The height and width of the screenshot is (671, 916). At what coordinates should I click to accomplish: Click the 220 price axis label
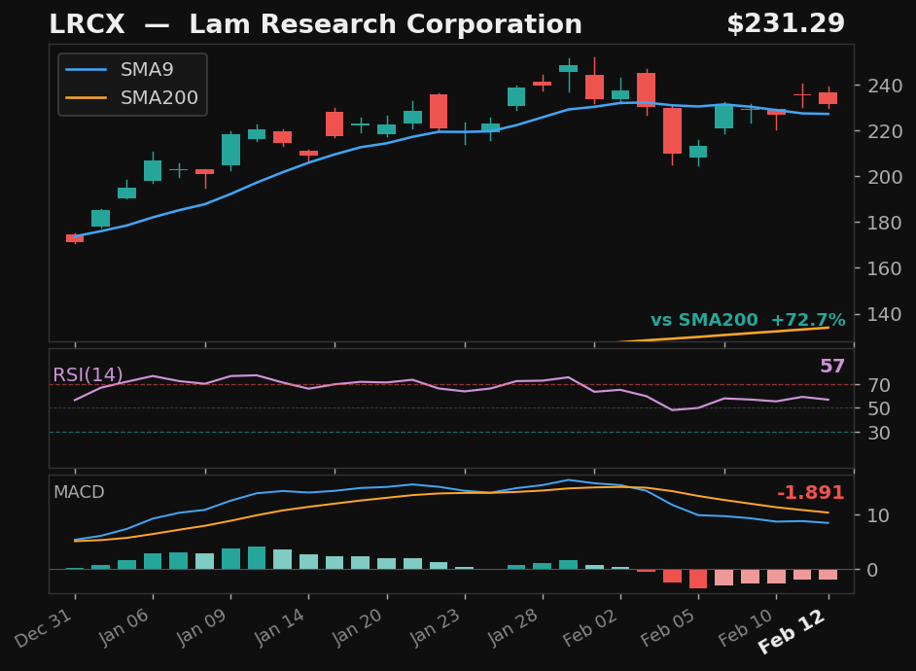[885, 131]
